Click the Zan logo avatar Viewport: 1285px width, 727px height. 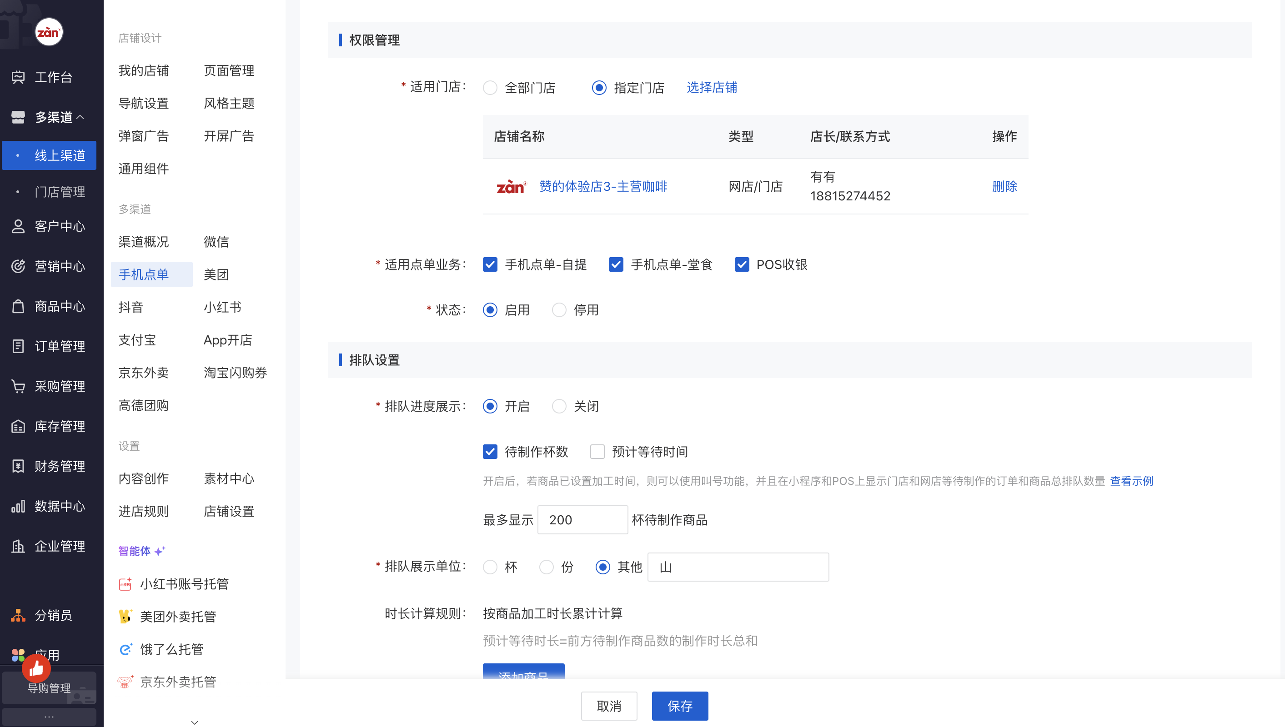click(49, 32)
